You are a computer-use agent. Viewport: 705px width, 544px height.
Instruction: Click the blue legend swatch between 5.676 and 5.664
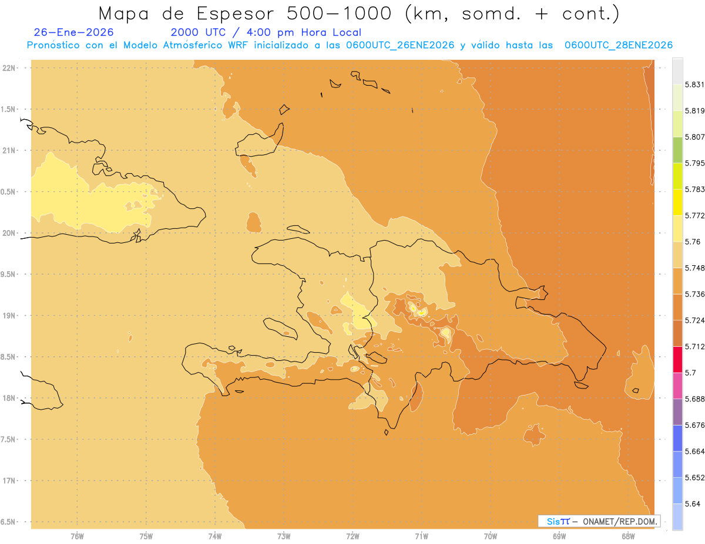click(x=677, y=438)
